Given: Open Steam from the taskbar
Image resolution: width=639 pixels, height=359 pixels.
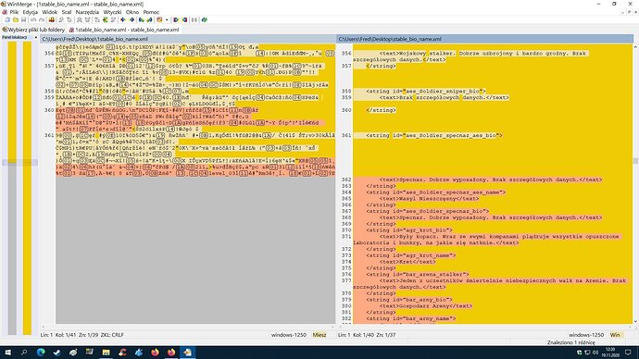Looking at the screenshot, I should coord(57,353).
